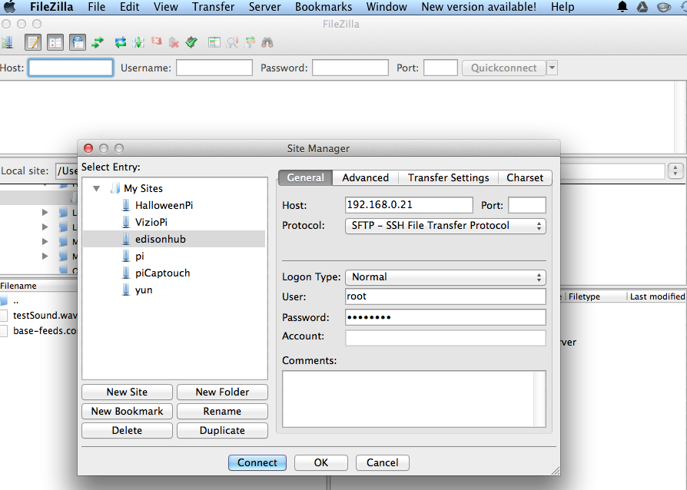Open the View menu
Viewport: 687px width, 490px height.
pos(166,7)
